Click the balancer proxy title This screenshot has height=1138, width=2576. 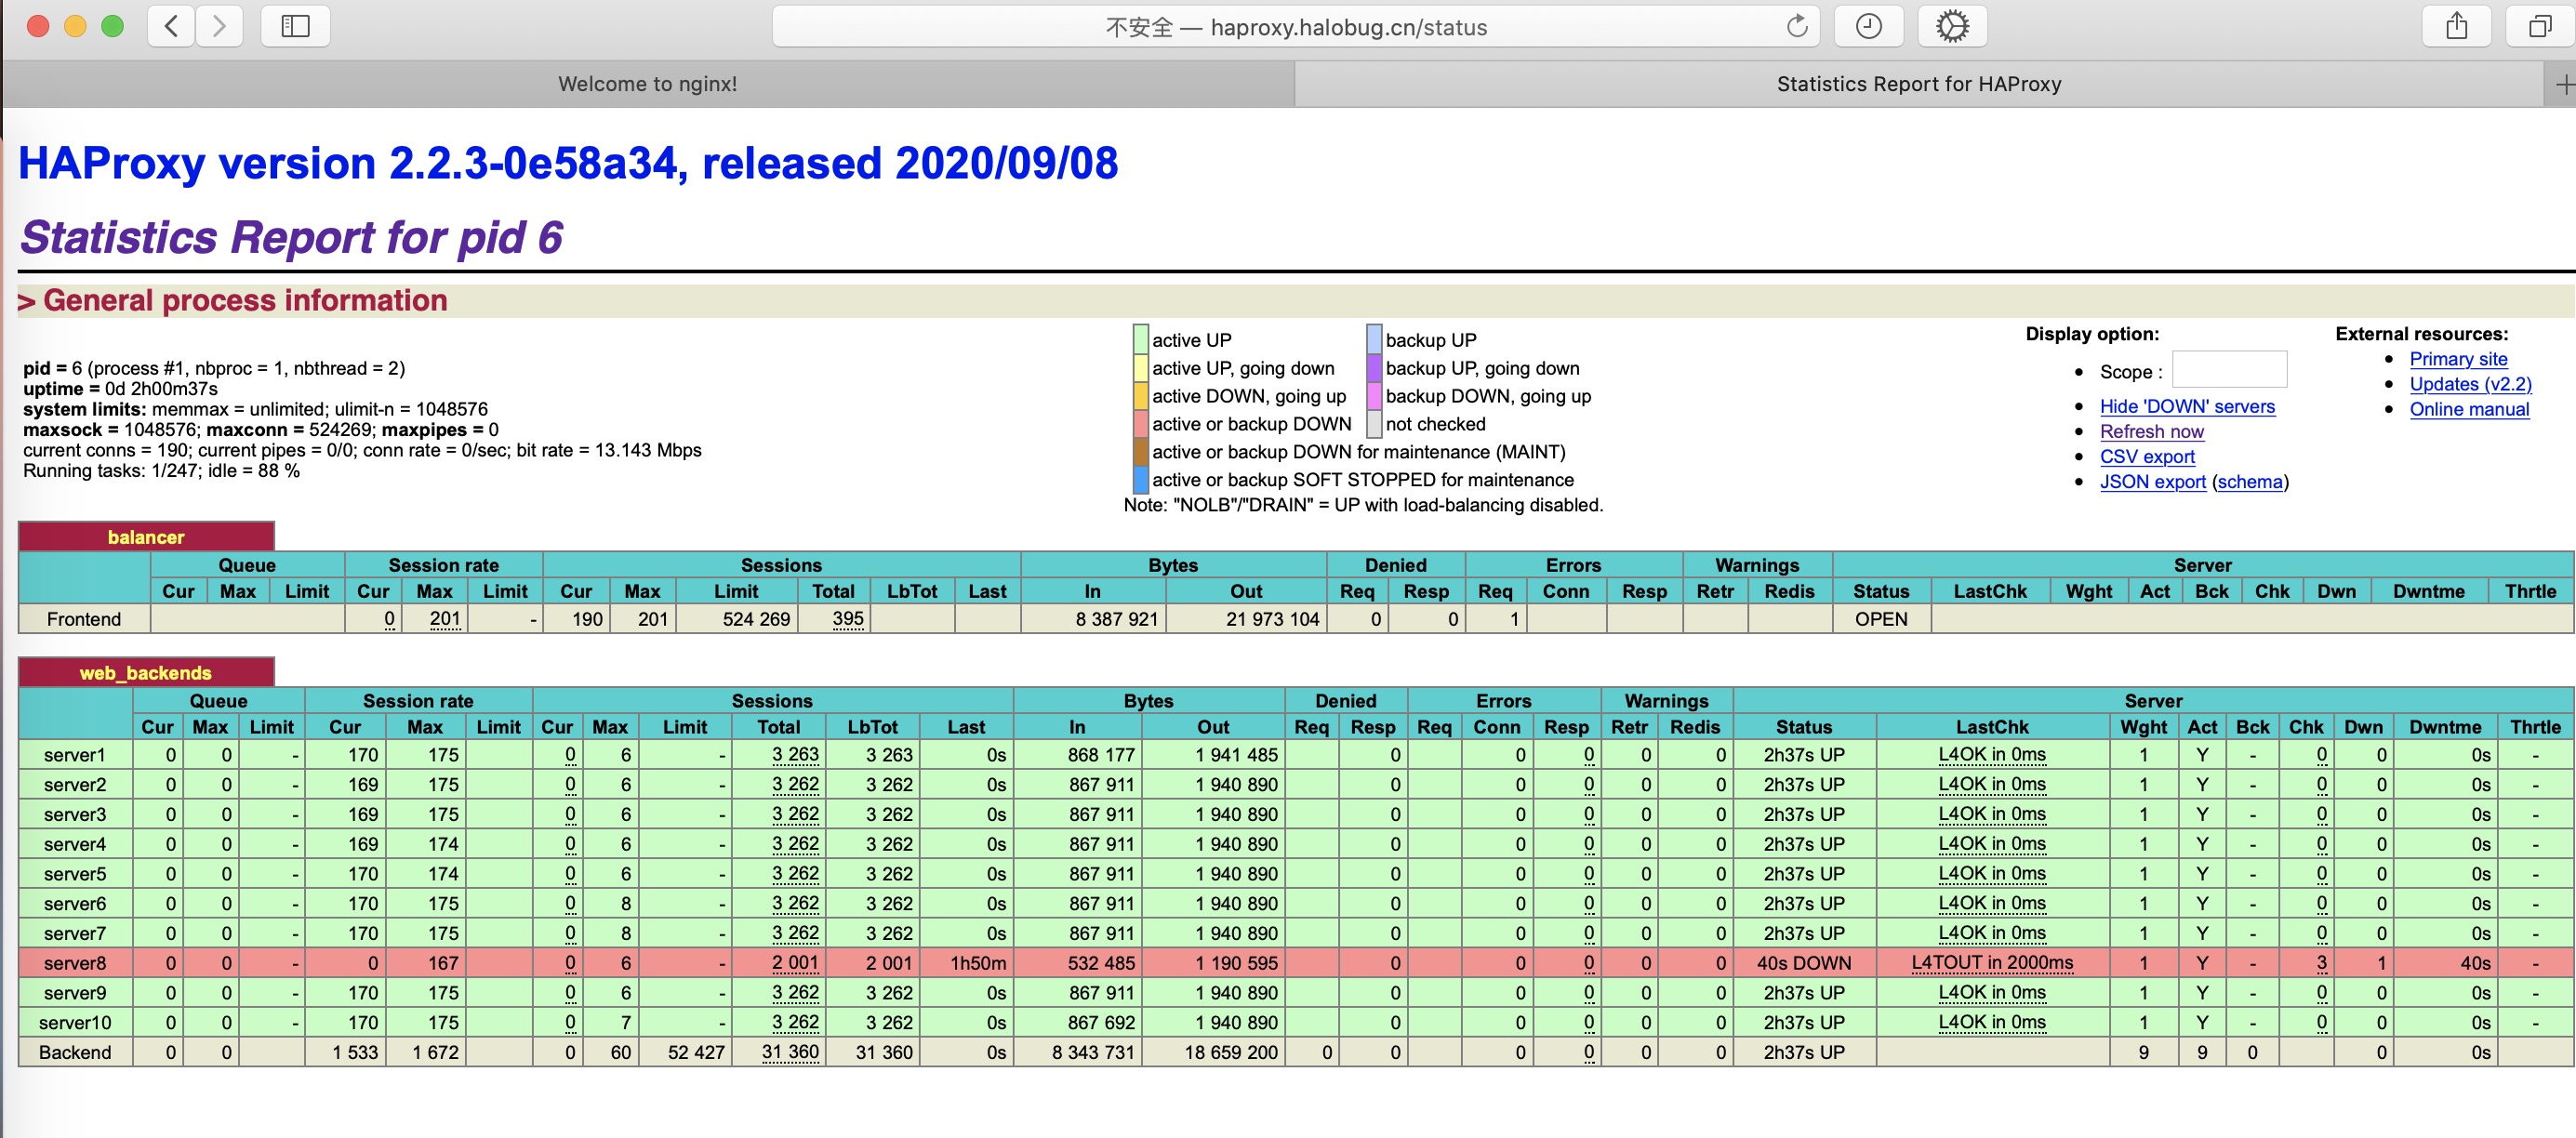tap(146, 537)
